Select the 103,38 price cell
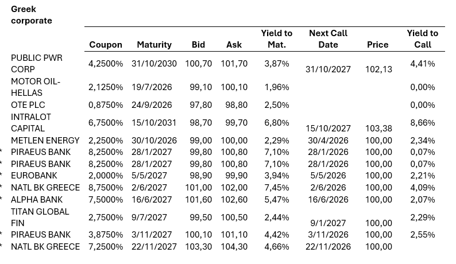The height and width of the screenshot is (264, 456). coord(378,129)
